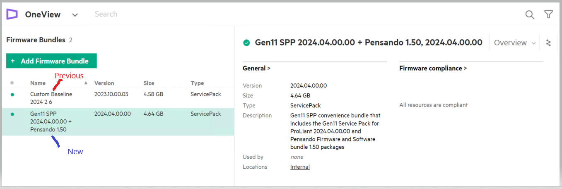Screen dimensions: 562x189
Task: Sort list by Name column
Action: pos(38,83)
